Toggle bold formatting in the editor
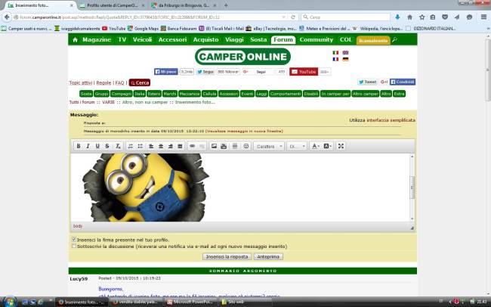This screenshot has height=307, width=491. coord(78,146)
